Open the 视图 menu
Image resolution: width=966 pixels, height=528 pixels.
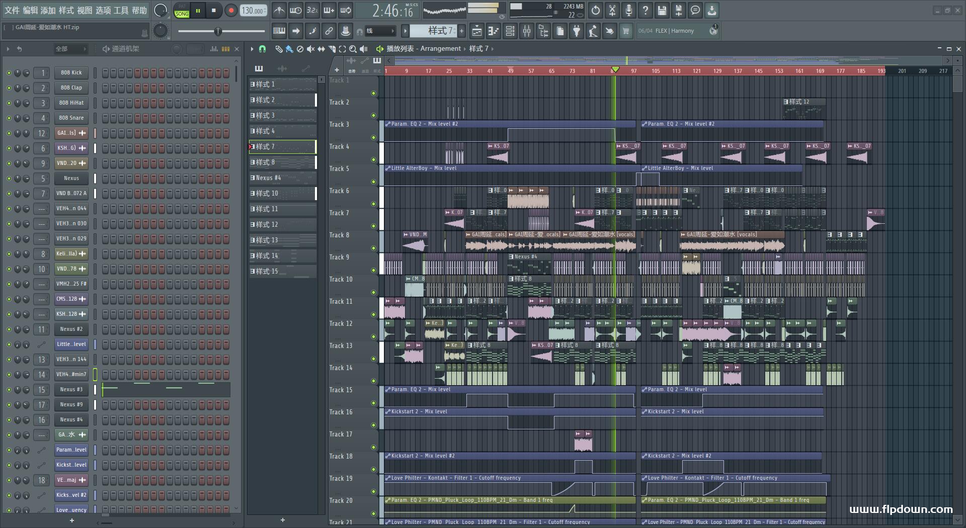84,10
